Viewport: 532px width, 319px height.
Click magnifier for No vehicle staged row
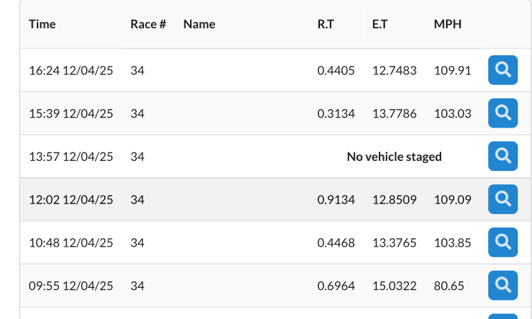click(503, 156)
